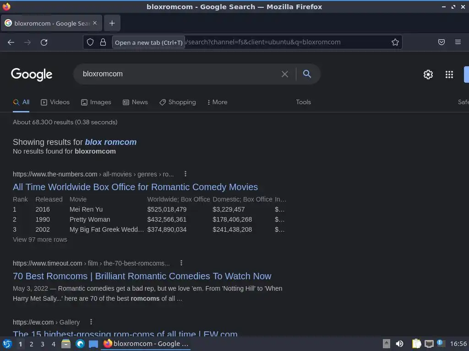This screenshot has height=351, width=469.
Task: Open options for ew.com result
Action: (x=91, y=322)
